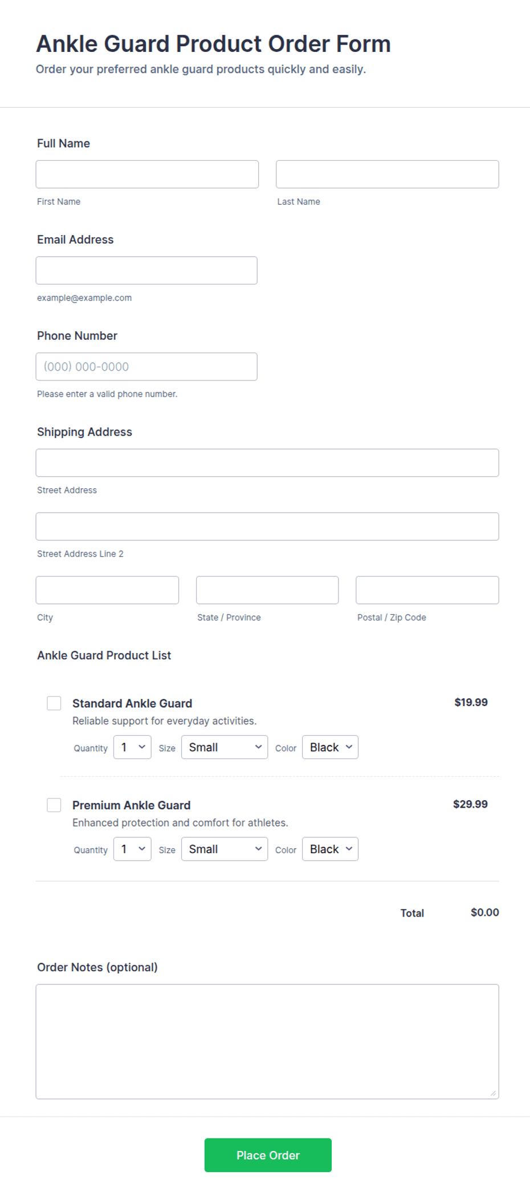
Task: Open Premium Ankle Guard Quantity dropdown
Action: (132, 849)
